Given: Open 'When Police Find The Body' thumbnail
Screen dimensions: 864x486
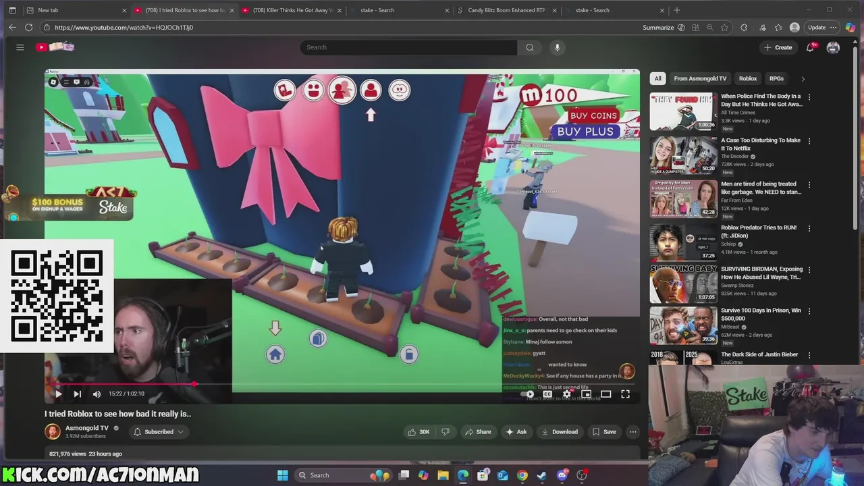Looking at the screenshot, I should coord(683,111).
